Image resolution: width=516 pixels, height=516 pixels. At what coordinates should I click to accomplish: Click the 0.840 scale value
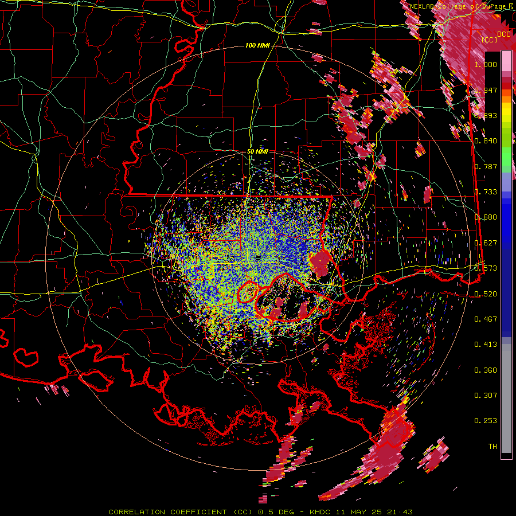(x=486, y=141)
